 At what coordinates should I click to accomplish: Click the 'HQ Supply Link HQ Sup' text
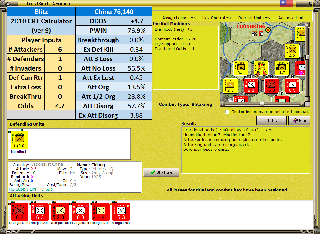pos(31,189)
